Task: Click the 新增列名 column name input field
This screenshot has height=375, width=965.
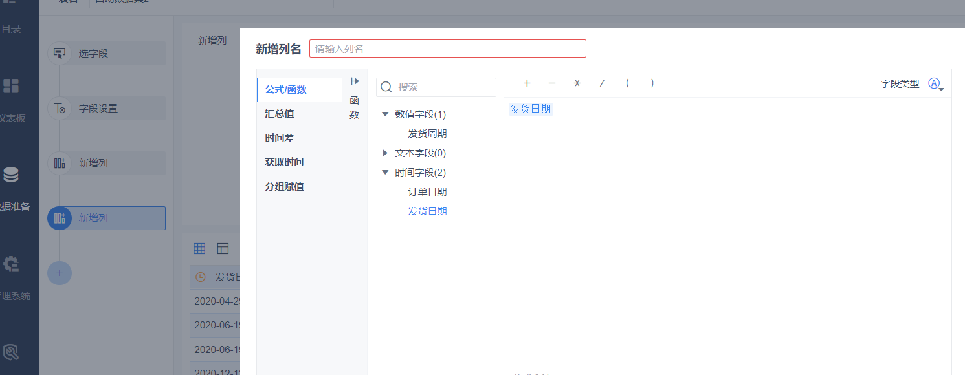Action: tap(447, 48)
